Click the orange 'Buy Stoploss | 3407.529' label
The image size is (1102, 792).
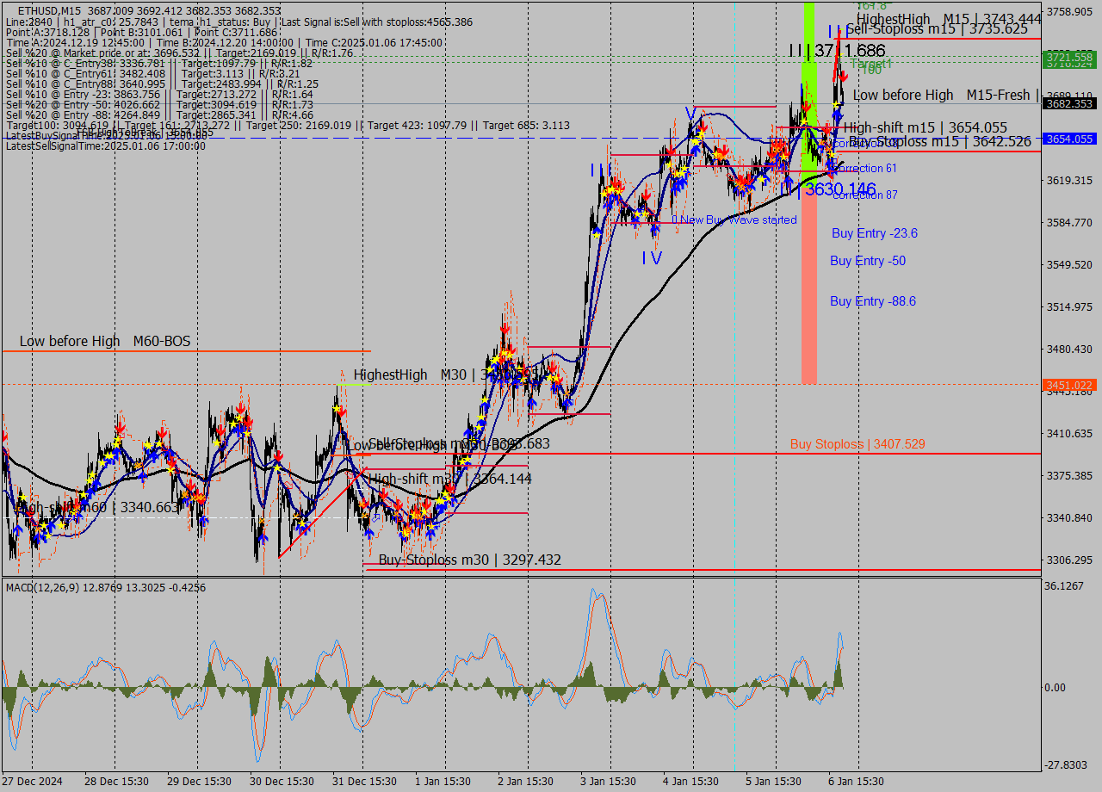click(857, 444)
